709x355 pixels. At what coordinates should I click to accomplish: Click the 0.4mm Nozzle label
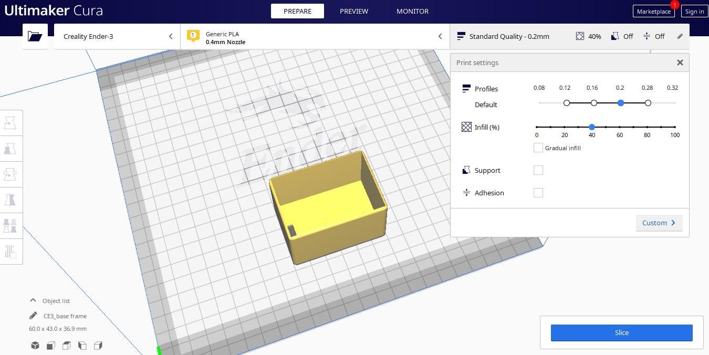(225, 42)
